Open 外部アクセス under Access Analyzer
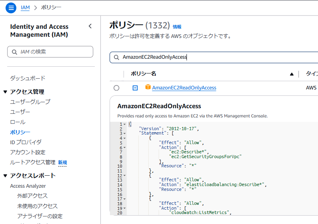This screenshot has width=318, height=224. click(32, 196)
